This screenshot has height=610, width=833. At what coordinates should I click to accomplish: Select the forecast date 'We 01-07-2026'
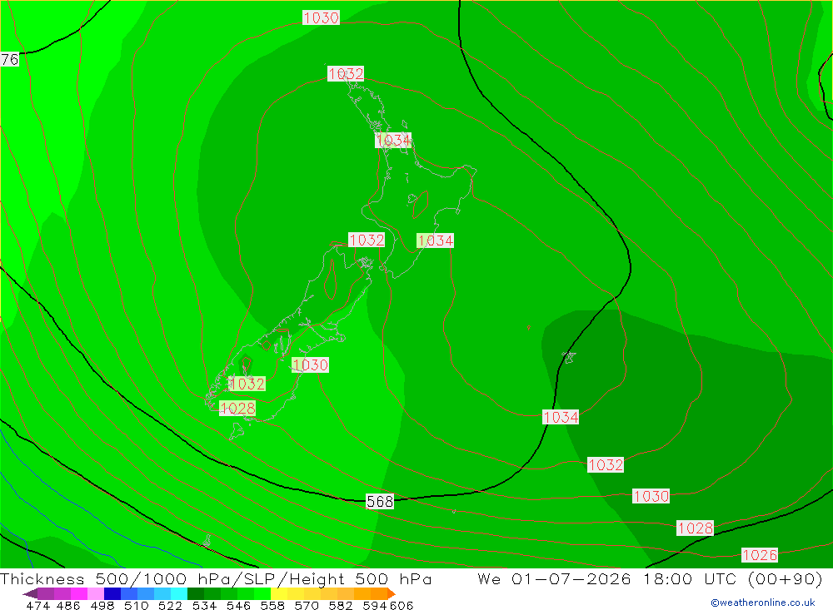554,578
